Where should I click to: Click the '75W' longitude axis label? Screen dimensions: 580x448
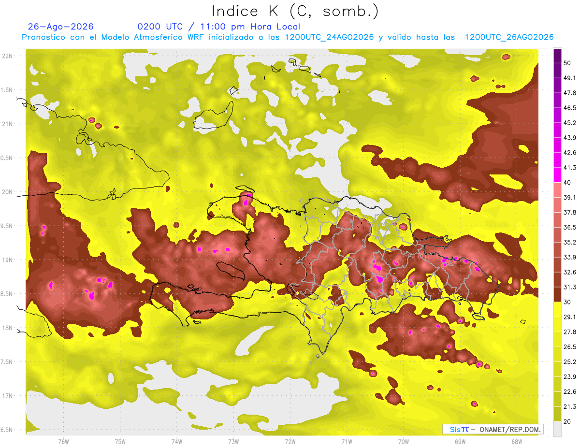120,441
